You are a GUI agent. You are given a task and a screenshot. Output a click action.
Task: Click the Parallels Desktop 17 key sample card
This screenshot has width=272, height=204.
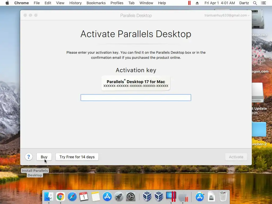[x=136, y=83]
